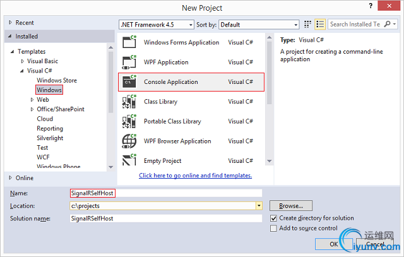Screen dimensions: 404x257
Task: Click the tree panel scroll down arrow
Action: click(111, 167)
